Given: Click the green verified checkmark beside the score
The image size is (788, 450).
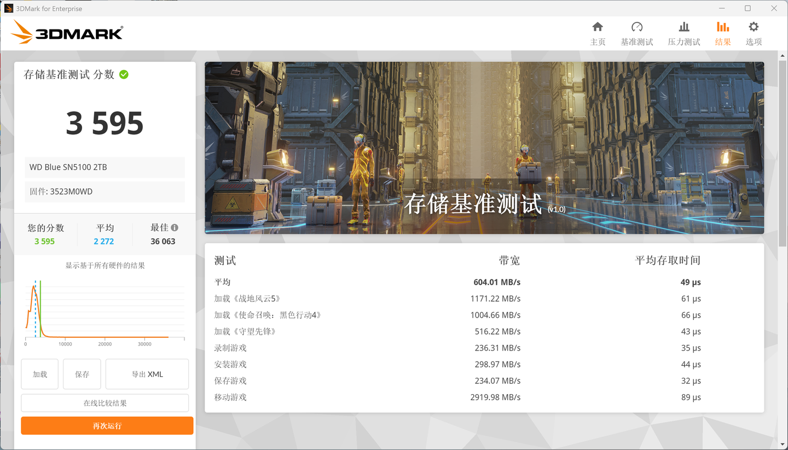Looking at the screenshot, I should 124,74.
